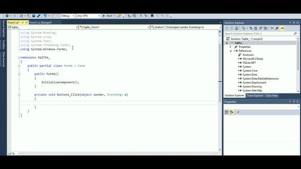Screen dimensions: 301x169
Task: Select the SQLite.NET reference
Action: pyautogui.click(x=249, y=63)
